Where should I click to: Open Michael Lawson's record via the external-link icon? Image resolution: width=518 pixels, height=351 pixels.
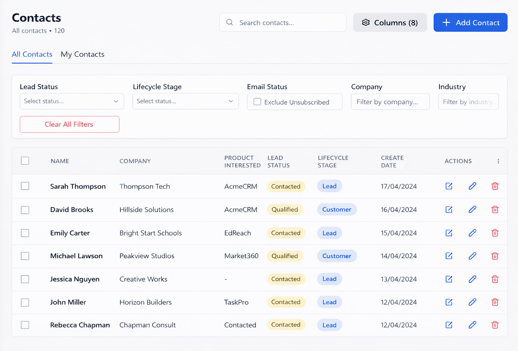449,256
